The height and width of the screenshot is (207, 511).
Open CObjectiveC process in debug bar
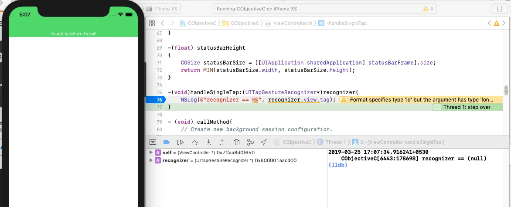pos(293,142)
